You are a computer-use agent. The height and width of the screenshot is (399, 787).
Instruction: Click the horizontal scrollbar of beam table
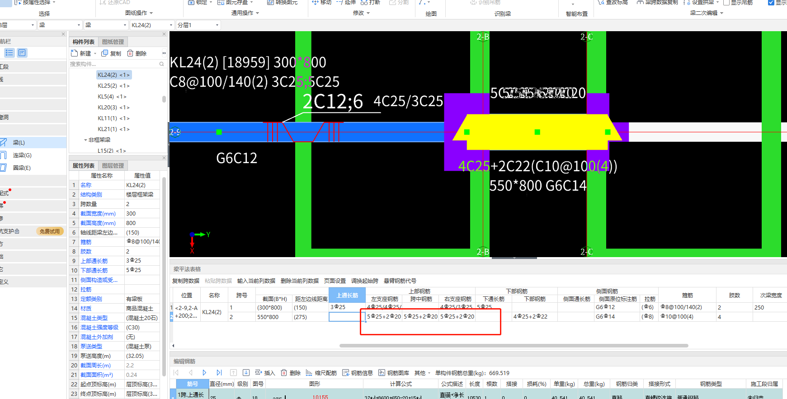(x=514, y=346)
